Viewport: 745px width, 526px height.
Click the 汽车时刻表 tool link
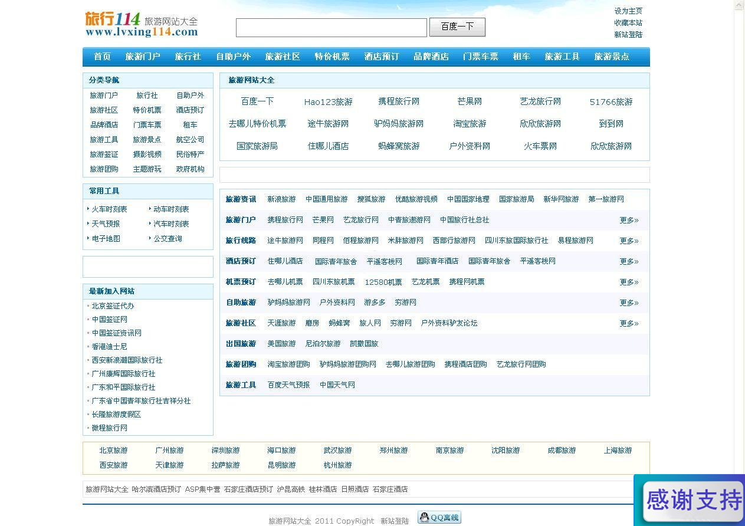tap(171, 224)
